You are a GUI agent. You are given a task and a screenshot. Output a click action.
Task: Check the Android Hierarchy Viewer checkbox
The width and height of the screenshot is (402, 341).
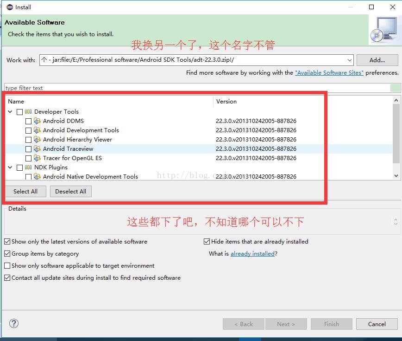tap(28, 140)
